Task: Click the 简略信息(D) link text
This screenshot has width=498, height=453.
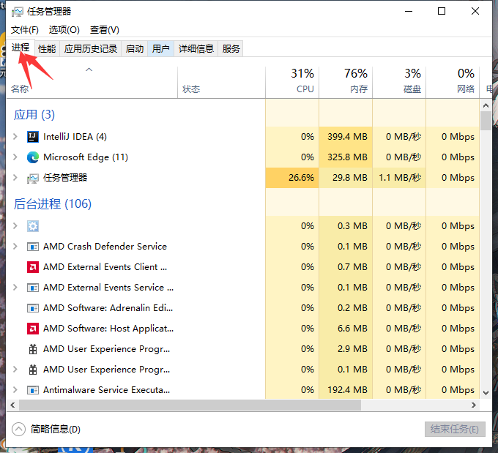Action: pyautogui.click(x=55, y=430)
